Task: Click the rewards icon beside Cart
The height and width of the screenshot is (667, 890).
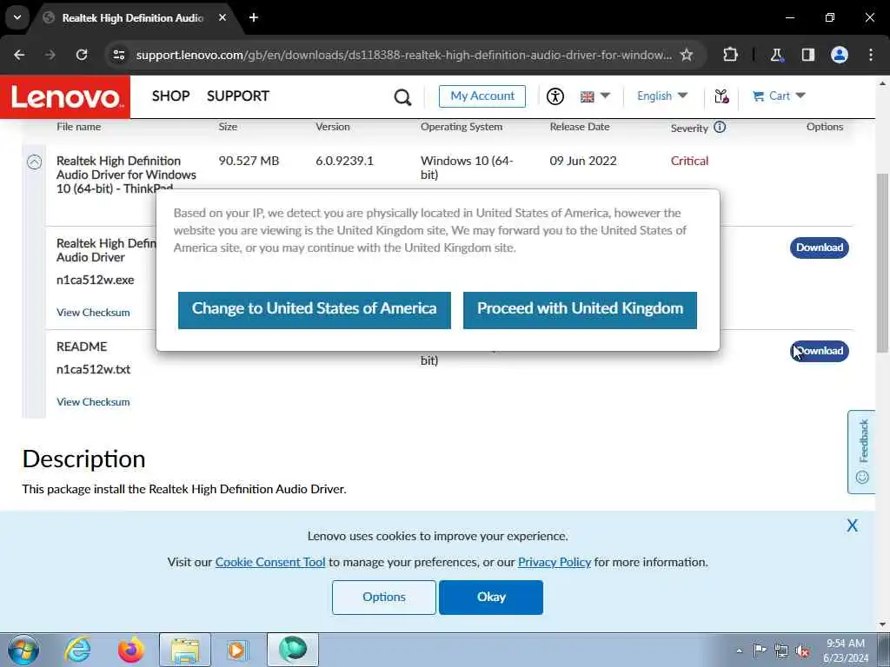Action: point(721,96)
